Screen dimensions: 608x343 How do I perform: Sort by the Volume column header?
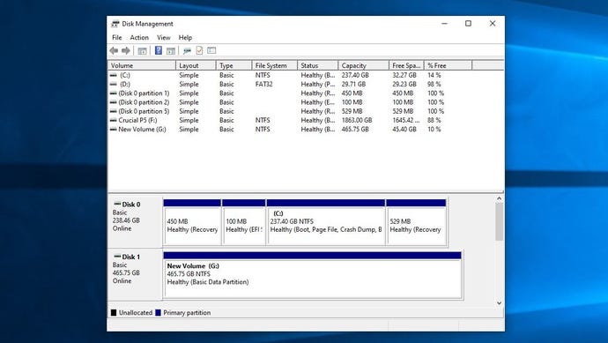[x=142, y=65]
